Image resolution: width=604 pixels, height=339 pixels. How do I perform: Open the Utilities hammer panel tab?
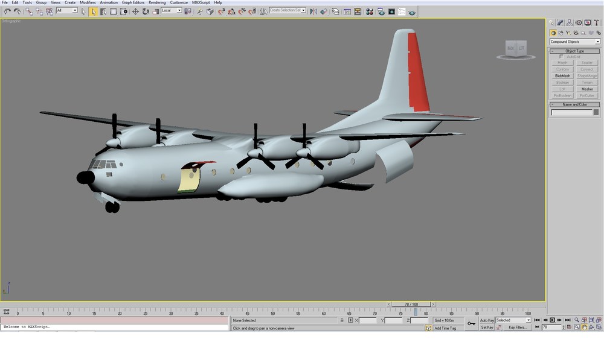coord(596,23)
